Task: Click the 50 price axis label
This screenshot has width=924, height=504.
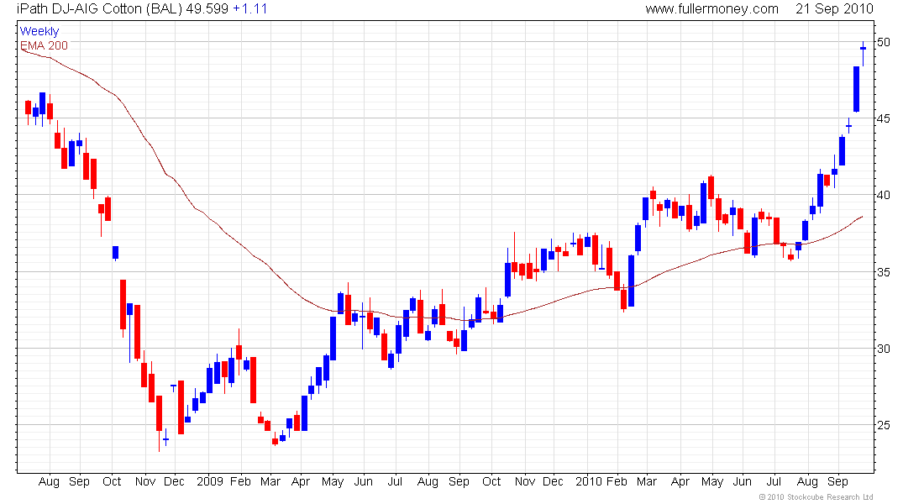Action: (x=884, y=42)
